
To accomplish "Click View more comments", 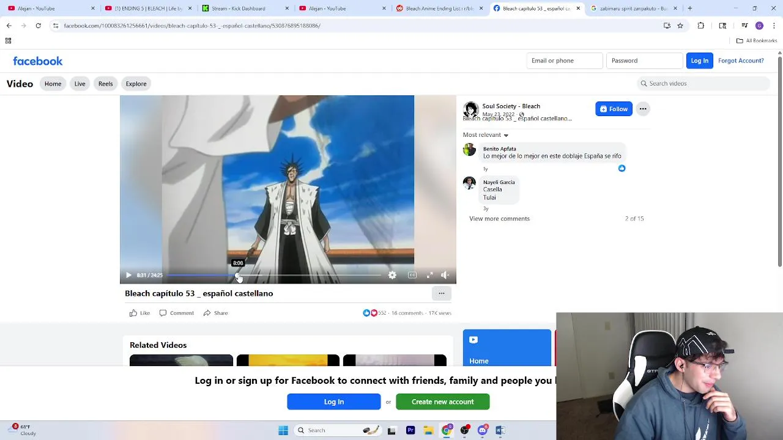I will coord(499,219).
